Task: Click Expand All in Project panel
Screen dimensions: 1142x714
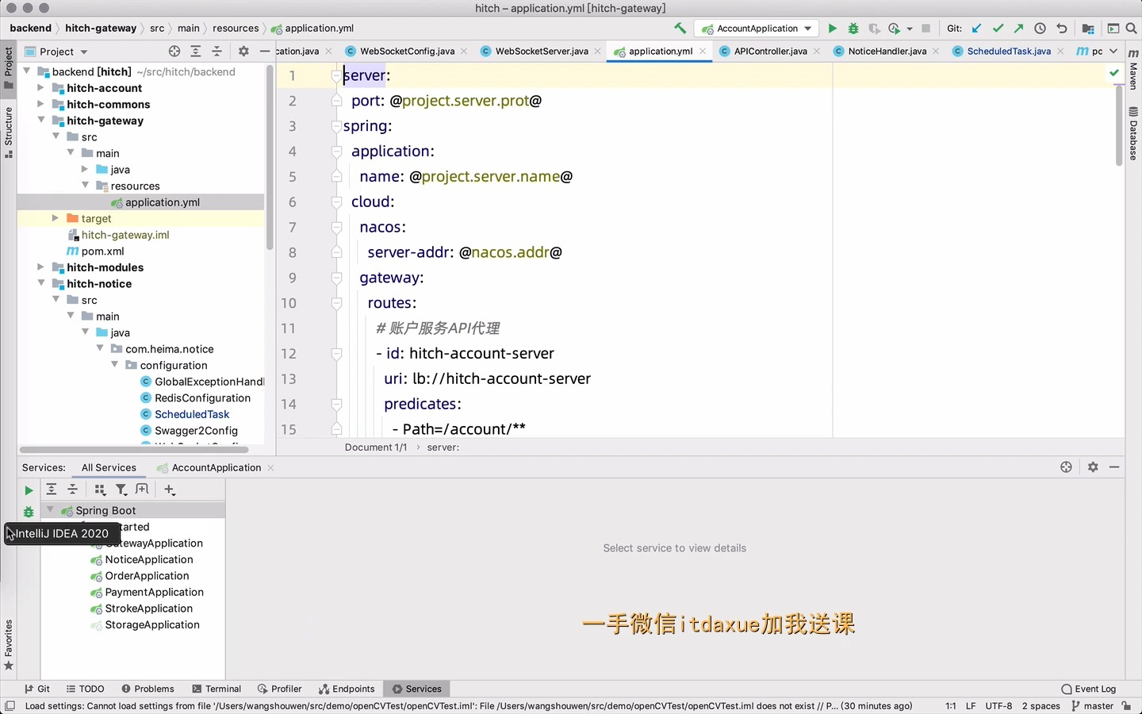Action: click(x=196, y=51)
